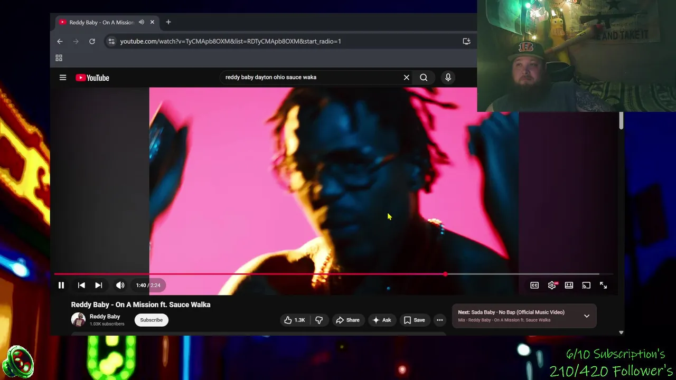Close the Reddy Baby tab
This screenshot has width=676, height=380.
click(152, 22)
